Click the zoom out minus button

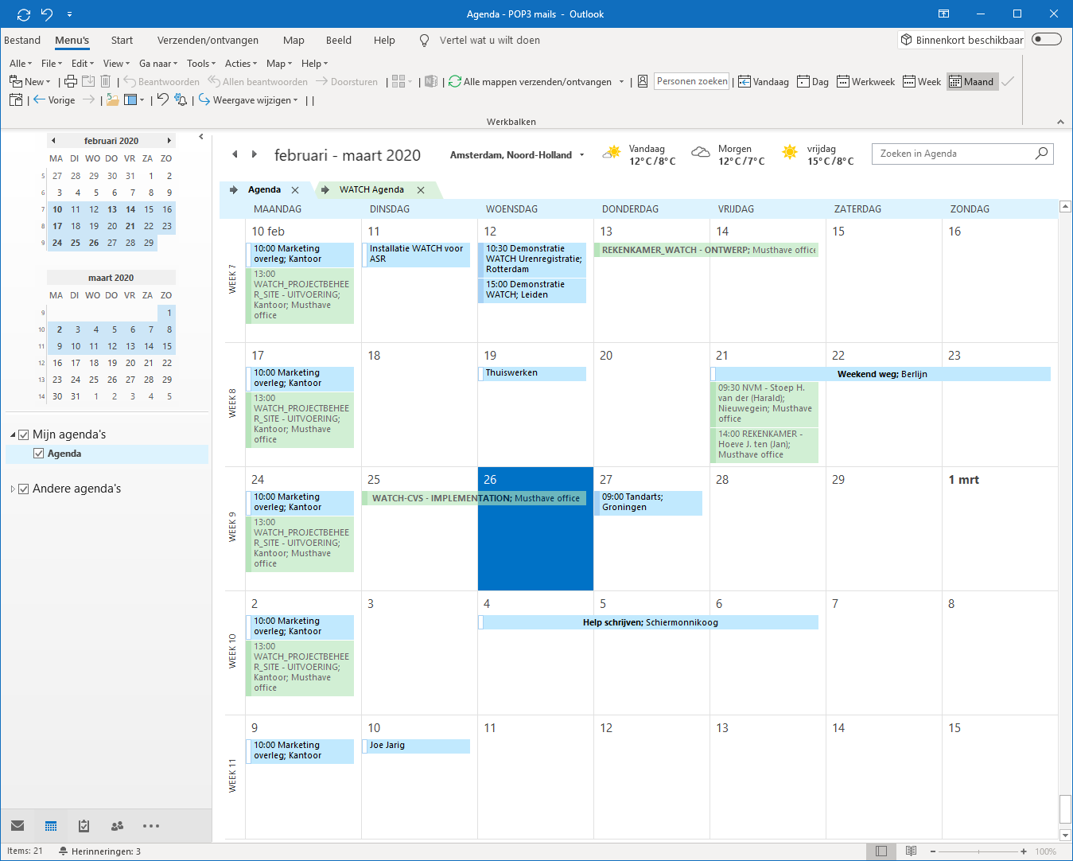[934, 851]
